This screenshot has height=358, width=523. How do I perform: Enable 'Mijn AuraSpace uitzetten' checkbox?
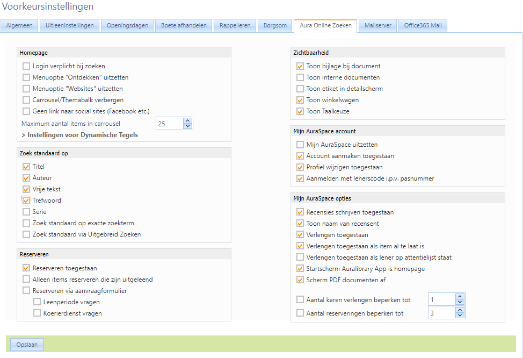(300, 145)
